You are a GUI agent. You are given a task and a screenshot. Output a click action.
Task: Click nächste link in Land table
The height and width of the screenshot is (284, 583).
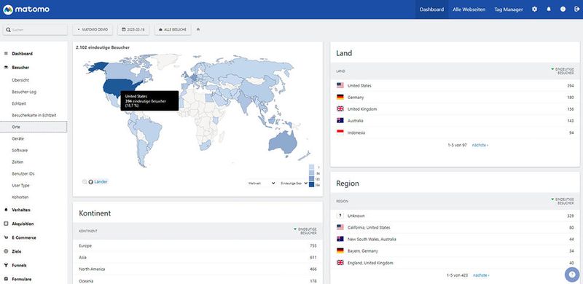coord(480,145)
